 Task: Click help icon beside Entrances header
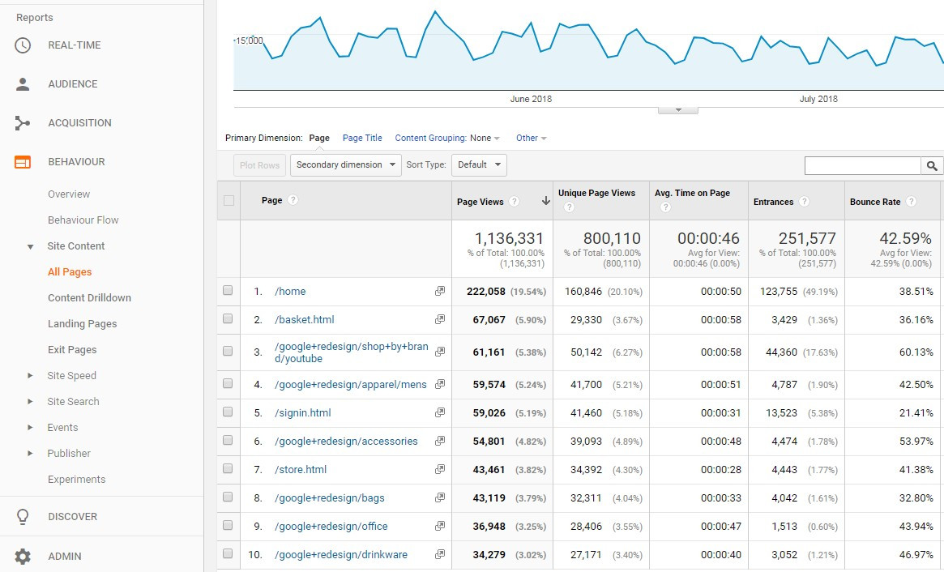(804, 202)
